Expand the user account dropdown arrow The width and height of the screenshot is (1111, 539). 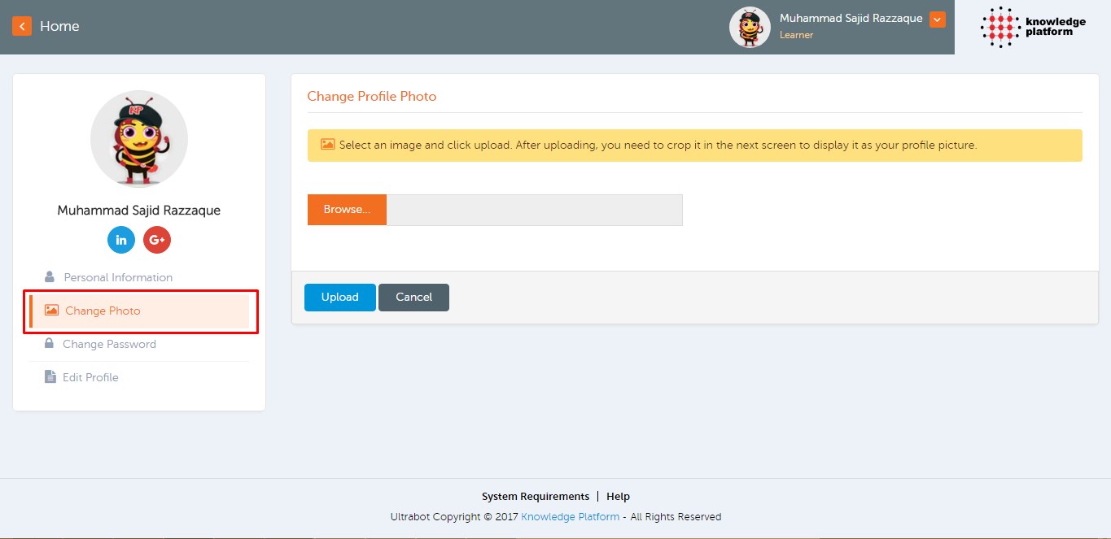point(937,20)
